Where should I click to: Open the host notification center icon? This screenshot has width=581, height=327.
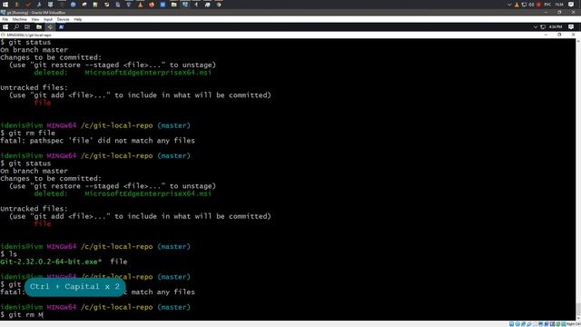coord(571,5)
